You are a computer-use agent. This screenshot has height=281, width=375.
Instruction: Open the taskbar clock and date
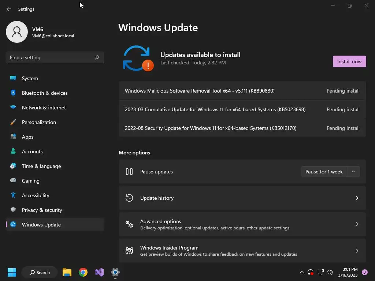coord(348,272)
